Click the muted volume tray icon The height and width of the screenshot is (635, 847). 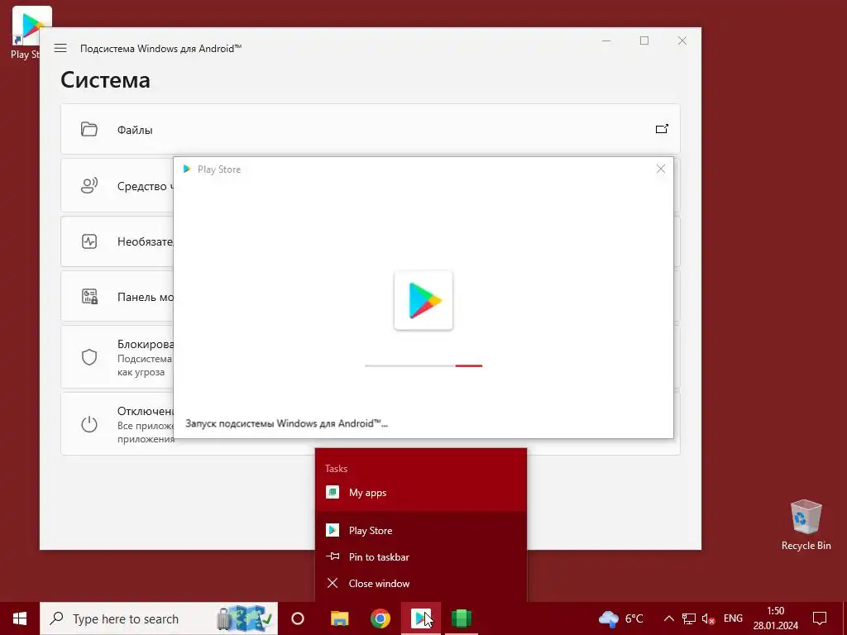pyautogui.click(x=708, y=618)
